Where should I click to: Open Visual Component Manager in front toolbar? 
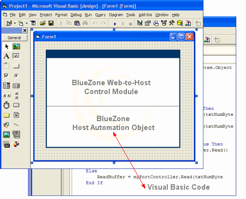tap(188, 23)
